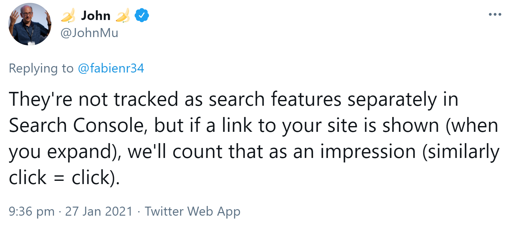Click the first banana emoji in the name
Screen dimensions: 513x225
(x=67, y=15)
